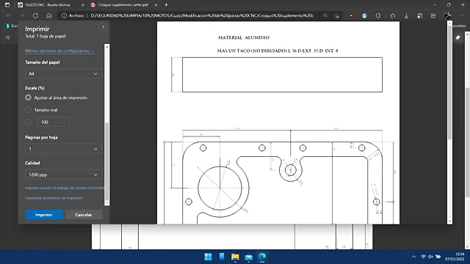This screenshot has height=264, width=470.
Task: Open the browser profile avatar
Action: [447, 15]
